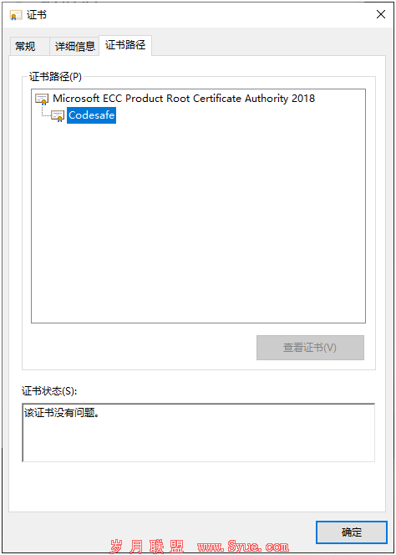
Task: Click inside the 证书状态 text box
Action: [198, 432]
